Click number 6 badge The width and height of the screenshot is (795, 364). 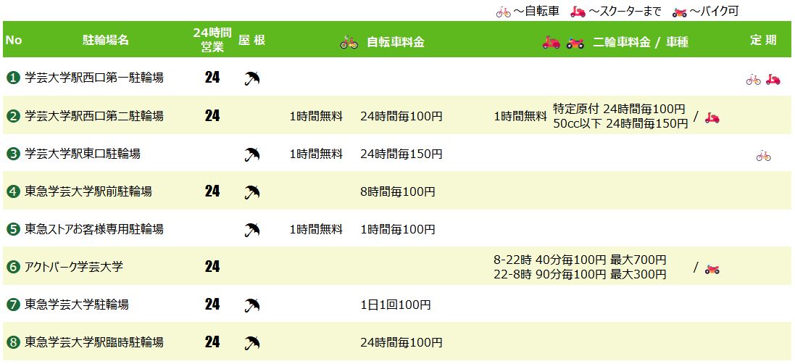(13, 267)
